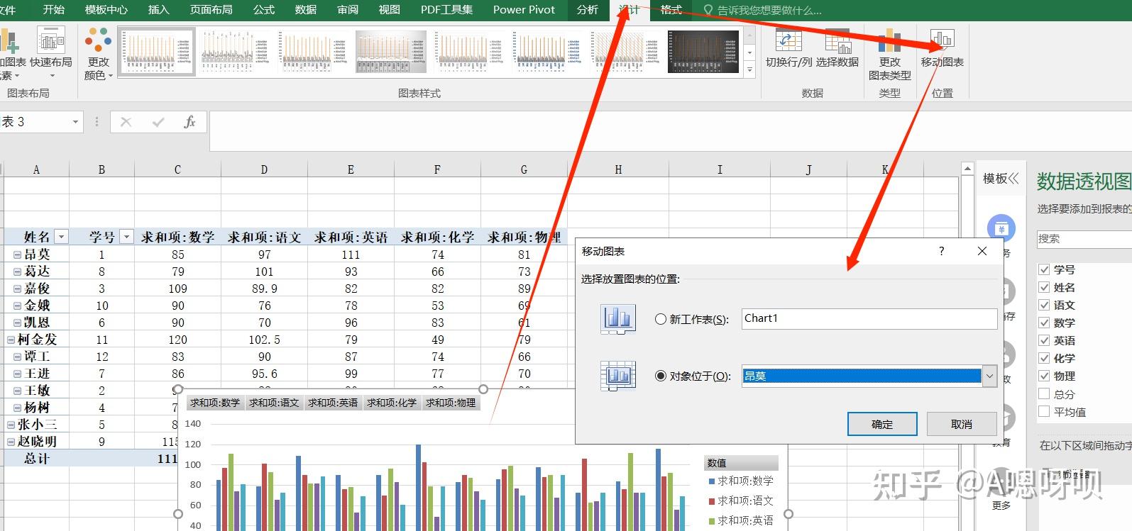Click the insert function fx icon
1132x531 pixels.
tap(189, 122)
